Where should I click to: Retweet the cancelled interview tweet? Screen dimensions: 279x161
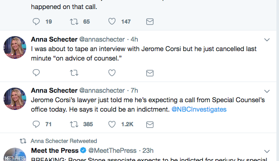pyautogui.click(x=74, y=73)
